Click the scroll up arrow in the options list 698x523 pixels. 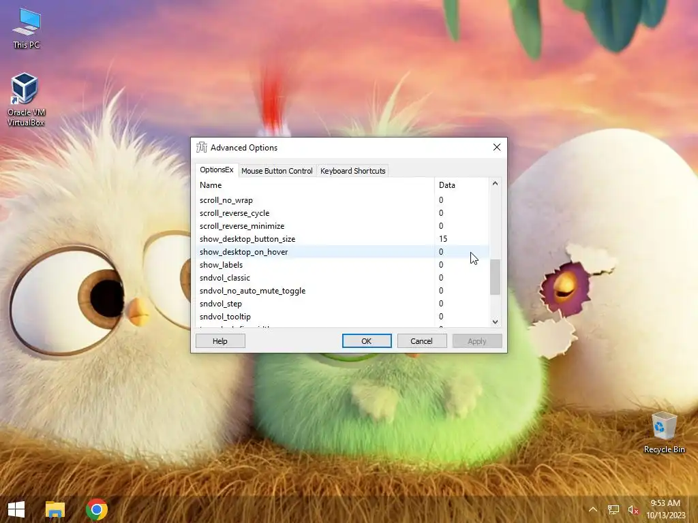pos(495,183)
